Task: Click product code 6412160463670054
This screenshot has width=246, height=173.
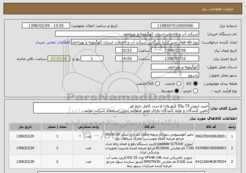Action: 211,162
